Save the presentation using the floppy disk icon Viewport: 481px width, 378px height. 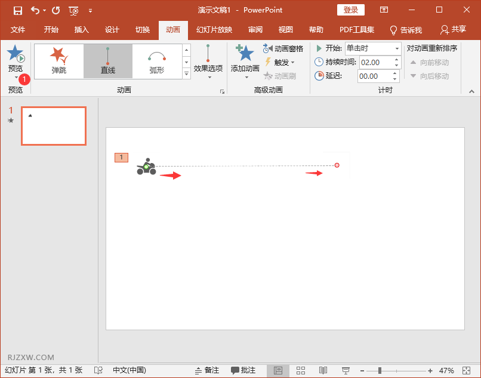pyautogui.click(x=18, y=11)
